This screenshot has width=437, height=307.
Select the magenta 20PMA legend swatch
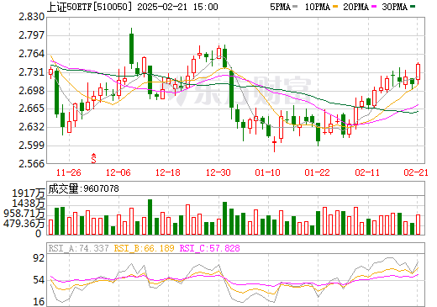[x=374, y=7]
